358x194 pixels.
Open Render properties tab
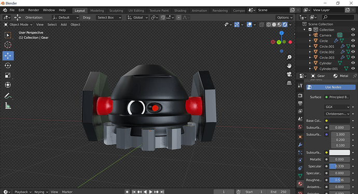point(300,95)
